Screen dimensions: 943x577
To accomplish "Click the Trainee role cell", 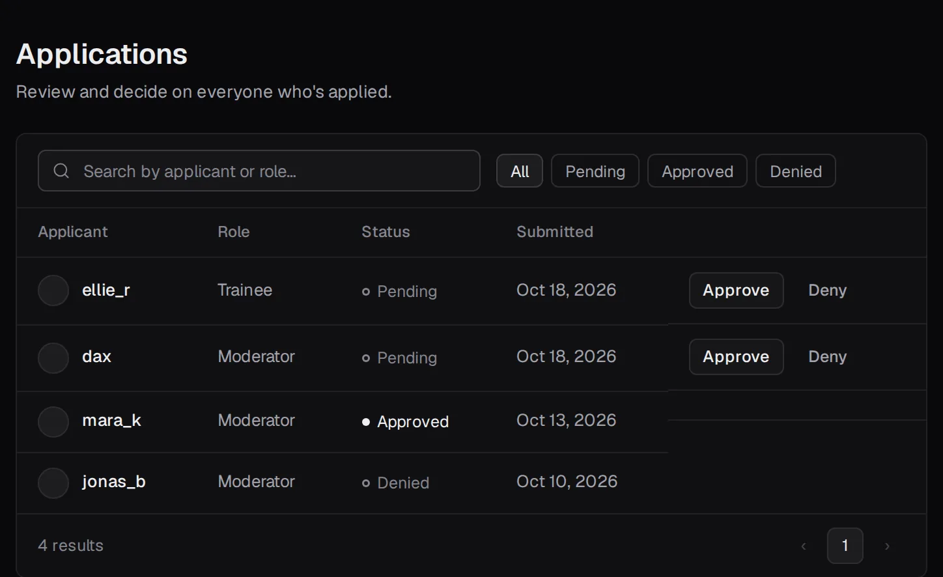I will (245, 290).
